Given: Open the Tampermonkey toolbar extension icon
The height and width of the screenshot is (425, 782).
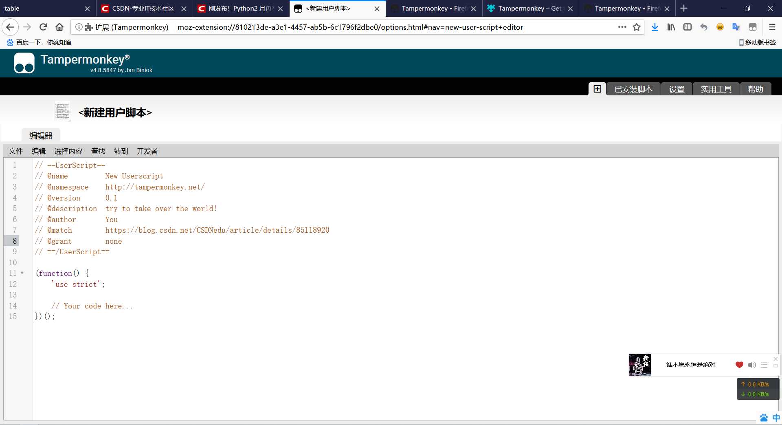Looking at the screenshot, I should (x=753, y=27).
